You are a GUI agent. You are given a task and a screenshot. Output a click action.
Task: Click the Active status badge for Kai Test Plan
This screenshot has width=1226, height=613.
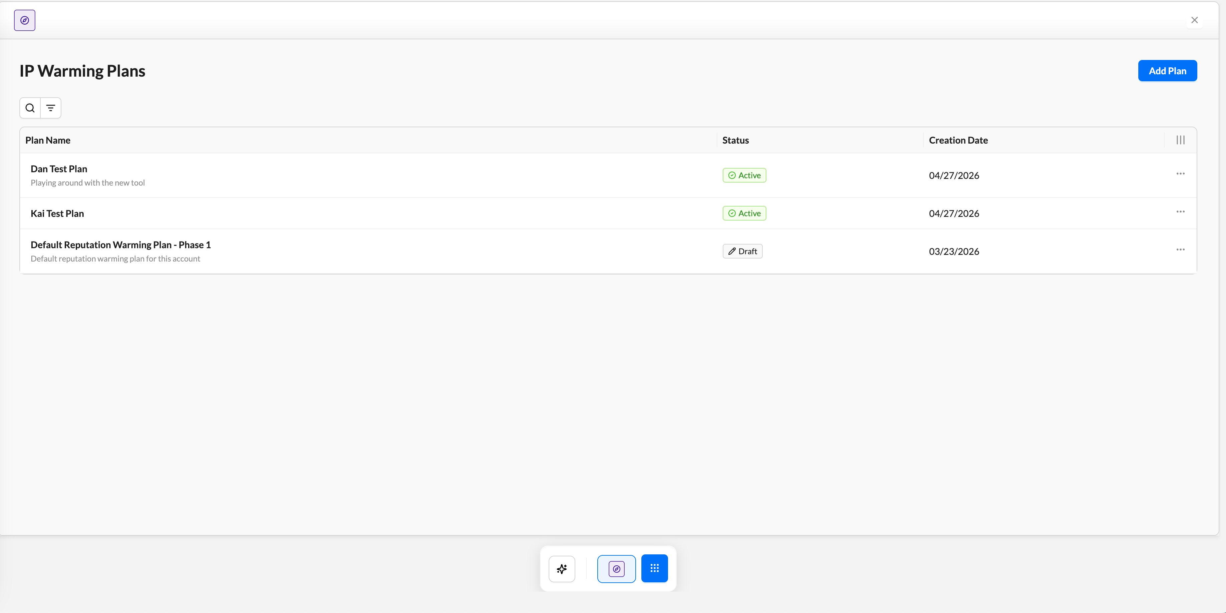coord(744,214)
